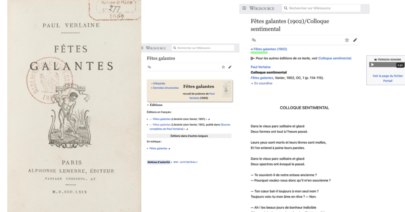Click edit pencil icon on Colloque sentimental page
This screenshot has width=405, height=212.
click(x=355, y=40)
